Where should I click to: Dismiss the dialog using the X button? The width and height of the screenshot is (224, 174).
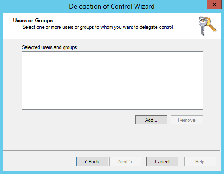(x=214, y=4)
